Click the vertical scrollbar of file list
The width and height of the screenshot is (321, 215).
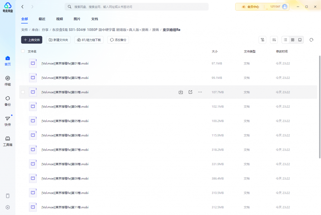[x=319, y=107]
